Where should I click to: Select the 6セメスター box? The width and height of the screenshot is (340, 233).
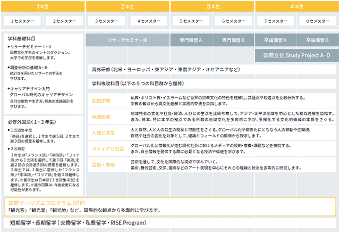tap(233, 21)
